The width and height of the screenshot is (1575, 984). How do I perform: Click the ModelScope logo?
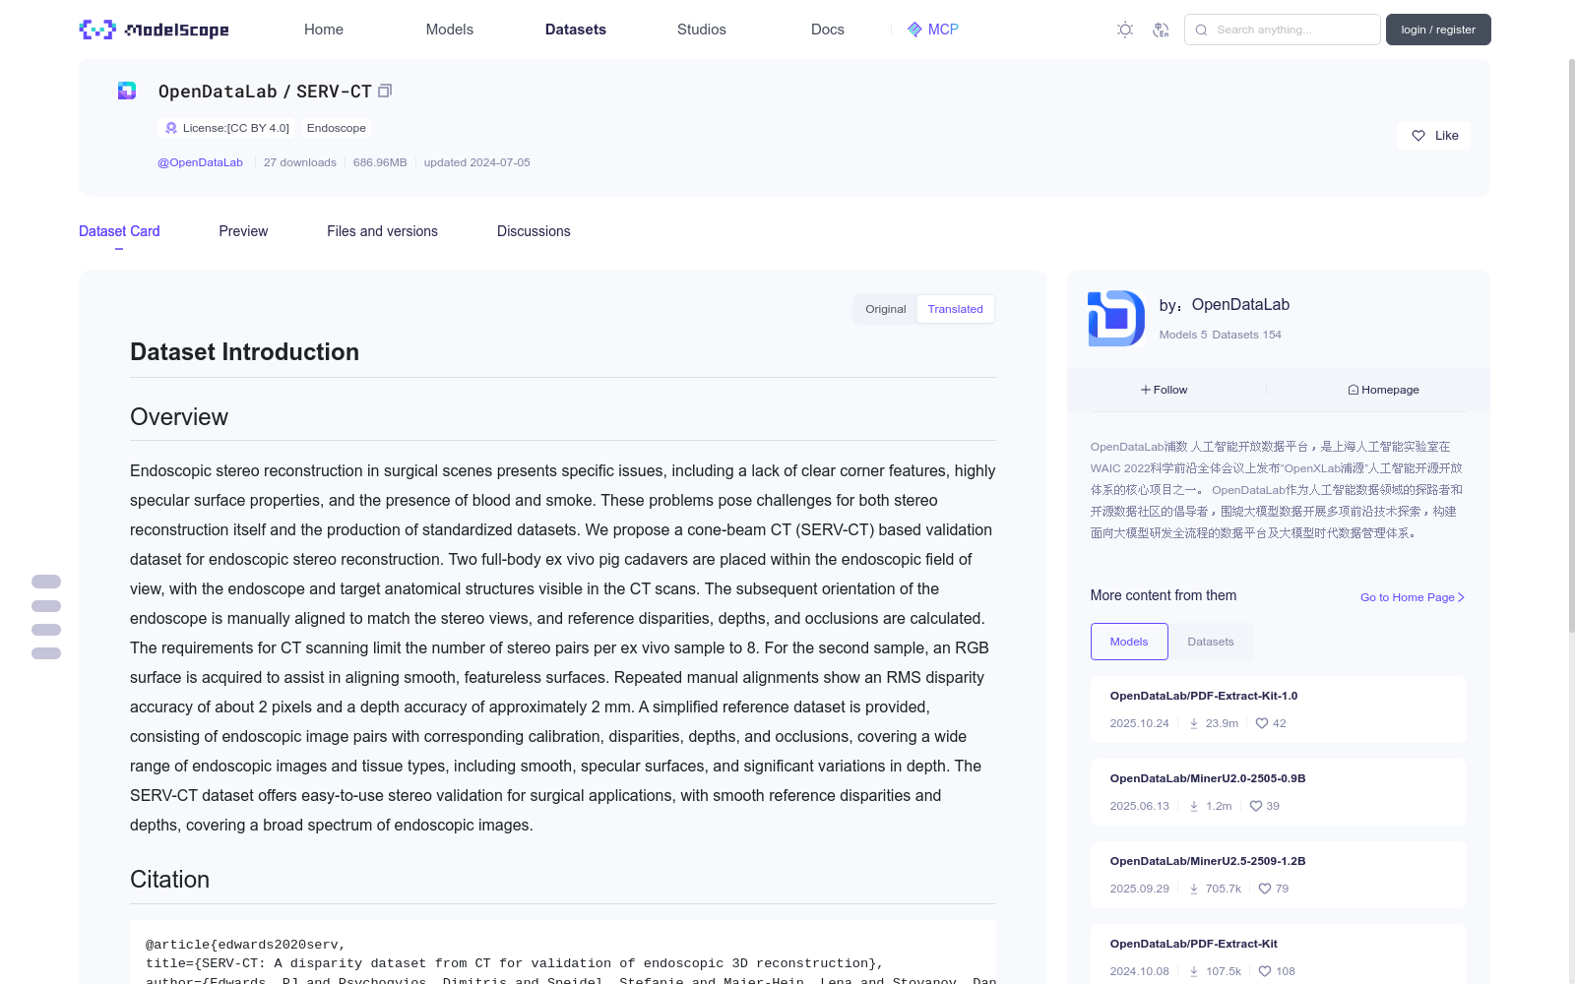click(x=155, y=30)
